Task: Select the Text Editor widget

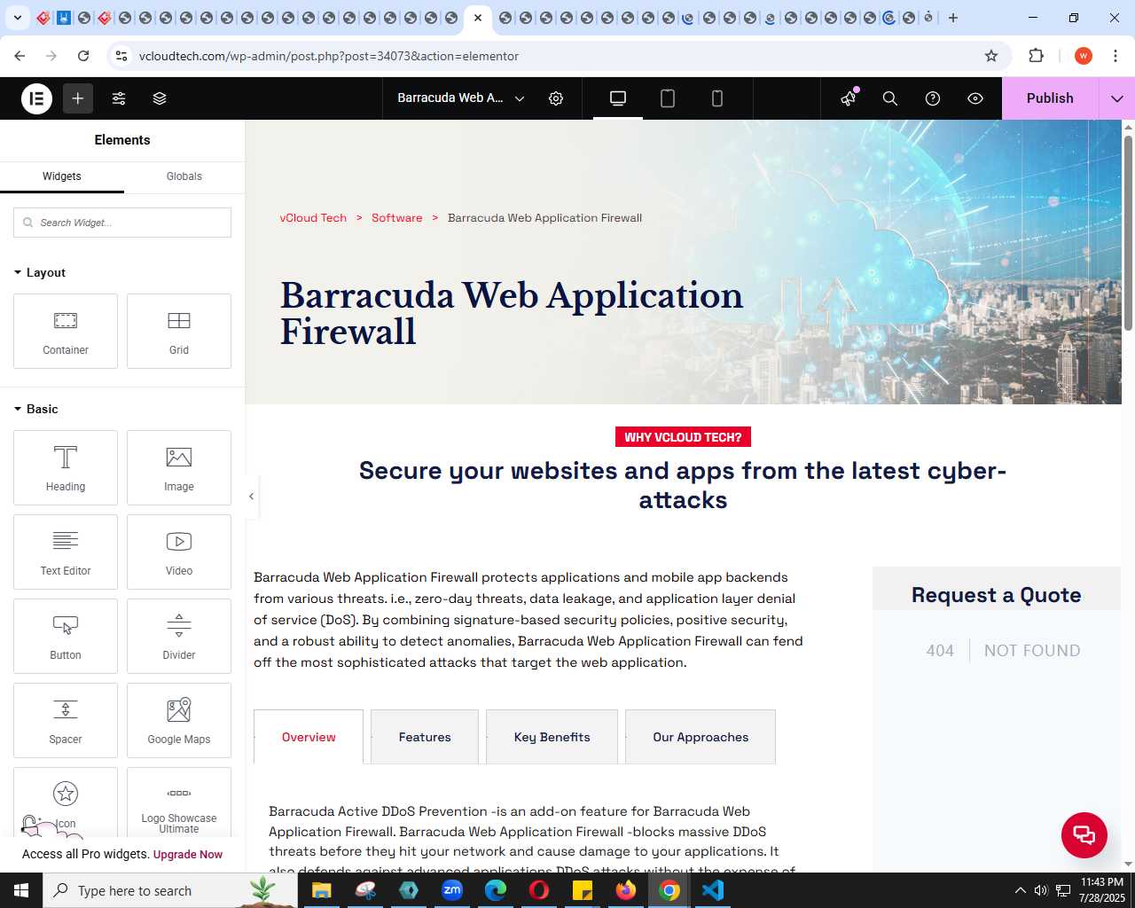Action: click(66, 552)
